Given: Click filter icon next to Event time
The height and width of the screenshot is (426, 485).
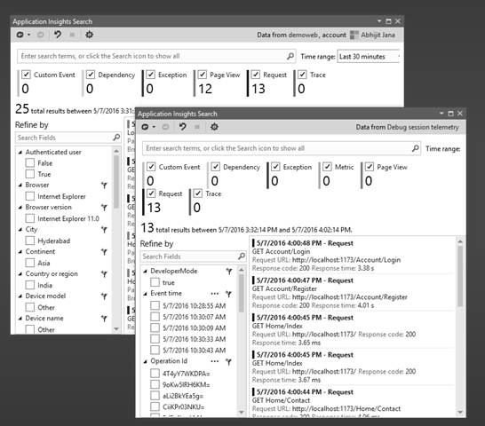Looking at the screenshot, I should pos(229,294).
